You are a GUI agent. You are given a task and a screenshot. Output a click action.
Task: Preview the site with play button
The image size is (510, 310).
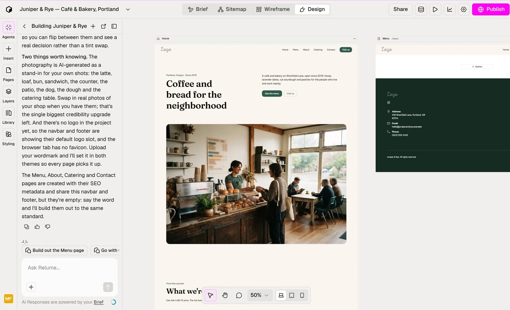[435, 9]
